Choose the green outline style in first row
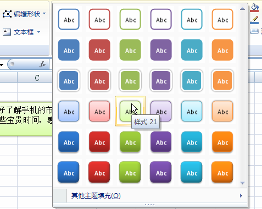 point(130,19)
